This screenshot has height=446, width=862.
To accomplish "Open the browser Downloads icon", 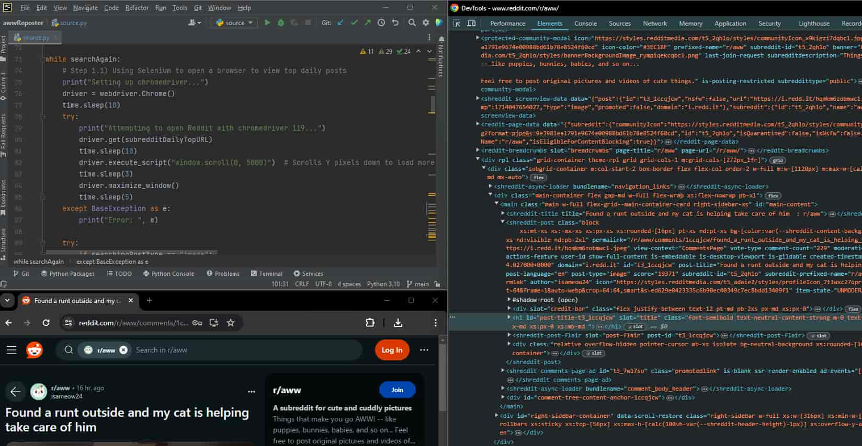I will click(398, 323).
